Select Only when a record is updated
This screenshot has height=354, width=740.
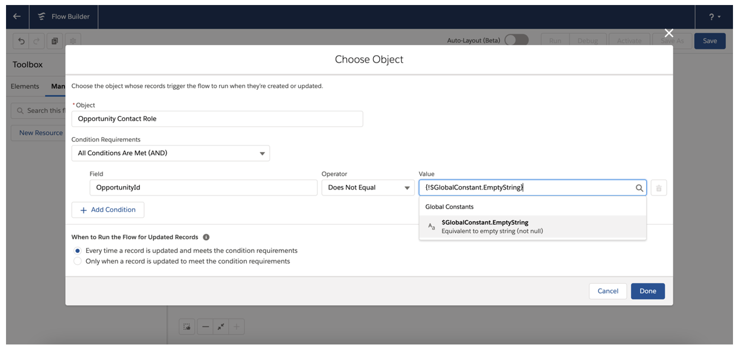pyautogui.click(x=77, y=261)
